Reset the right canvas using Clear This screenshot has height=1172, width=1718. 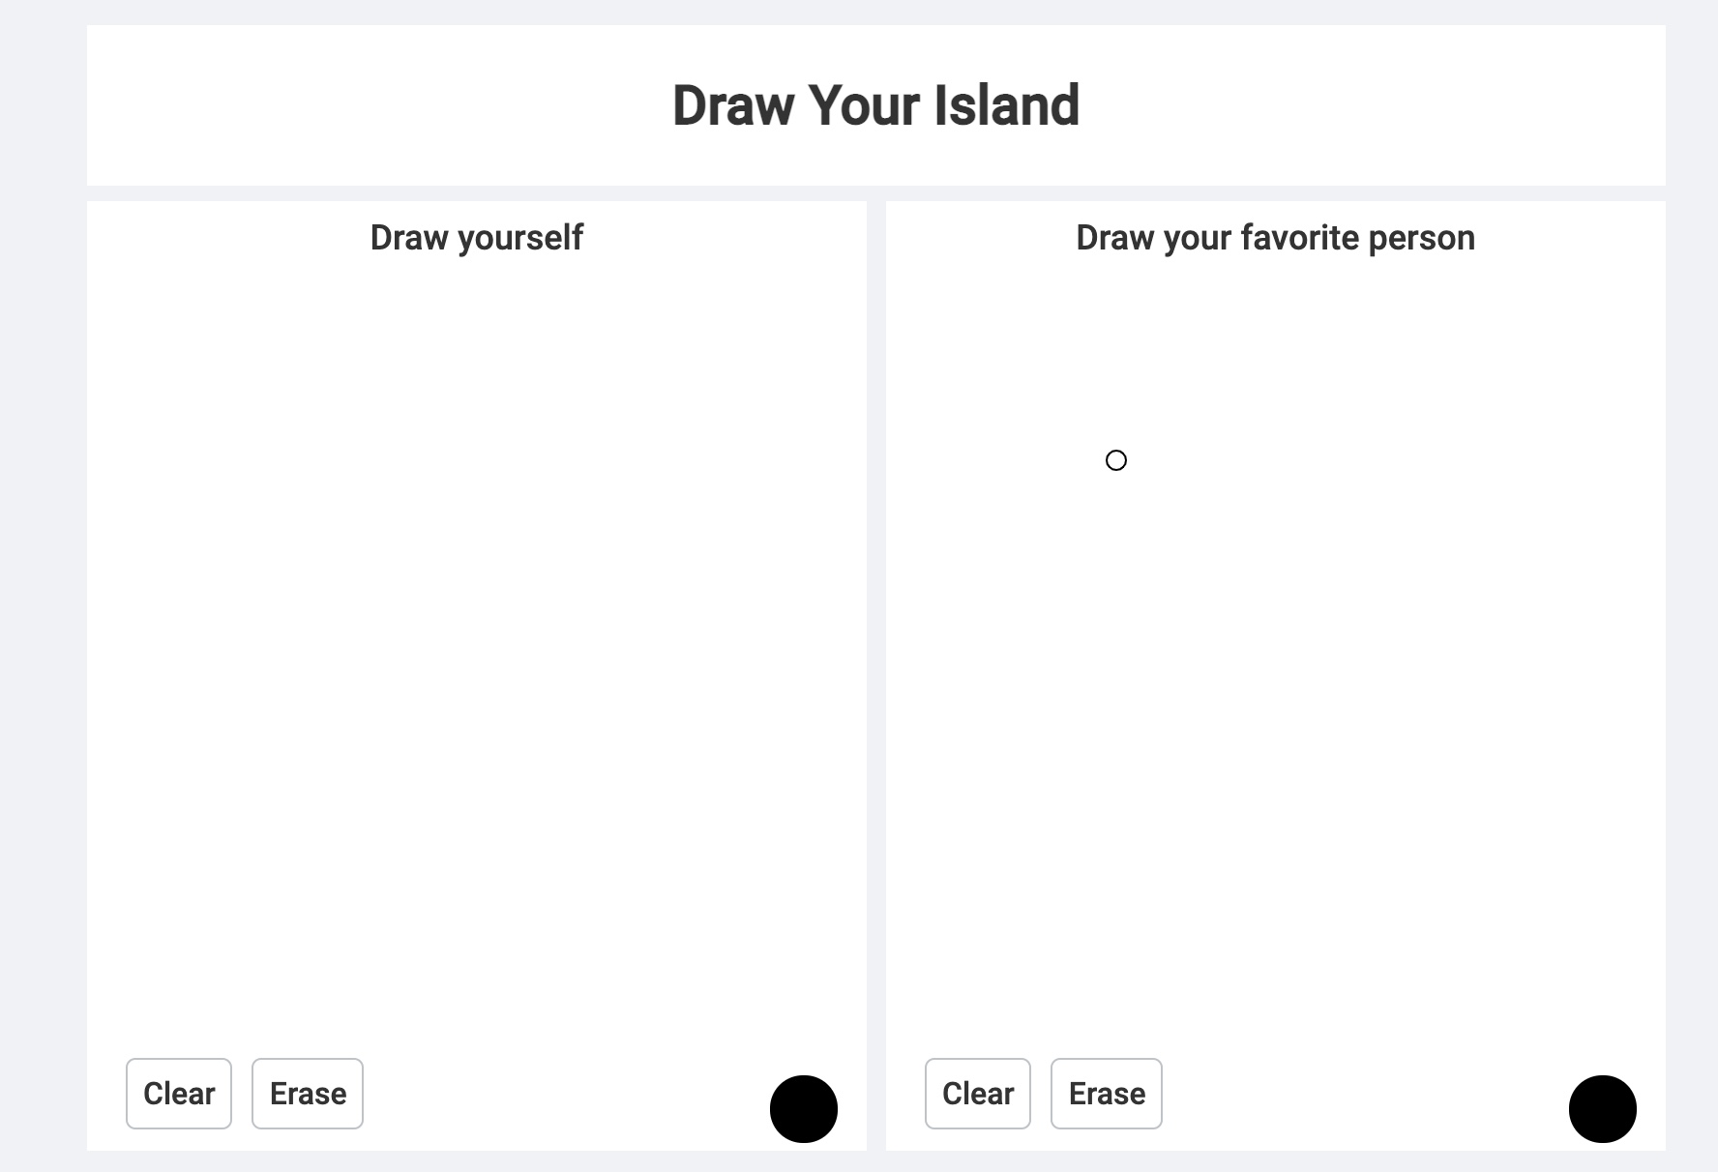pos(978,1094)
